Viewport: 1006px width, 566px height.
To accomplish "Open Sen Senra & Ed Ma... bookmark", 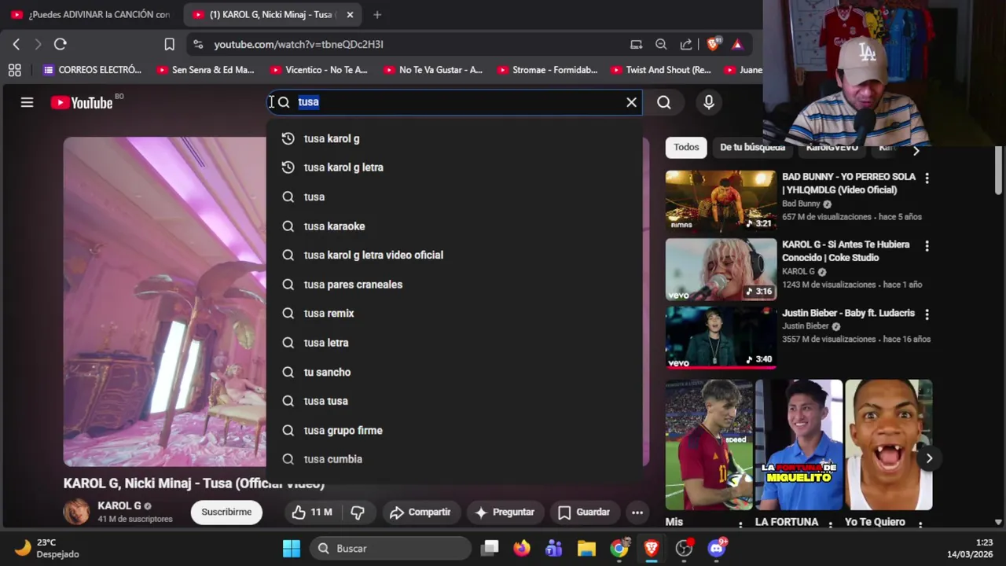I will [206, 70].
